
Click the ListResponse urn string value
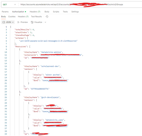48,41
